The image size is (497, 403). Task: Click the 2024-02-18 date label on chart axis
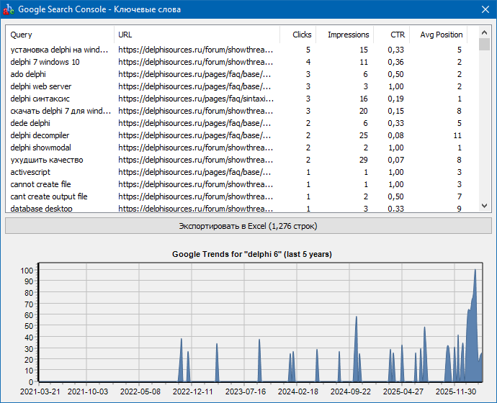[298, 391]
